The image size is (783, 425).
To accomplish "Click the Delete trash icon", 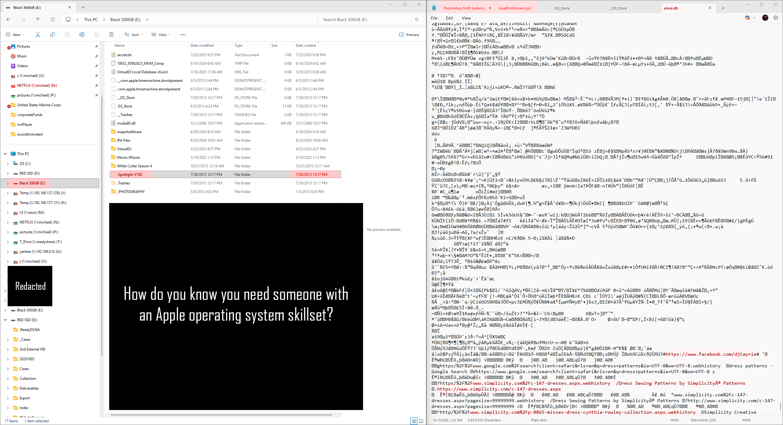I will tap(111, 35).
